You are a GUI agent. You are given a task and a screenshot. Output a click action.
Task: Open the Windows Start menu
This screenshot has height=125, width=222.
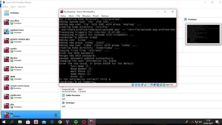pyautogui.click(x=4, y=122)
